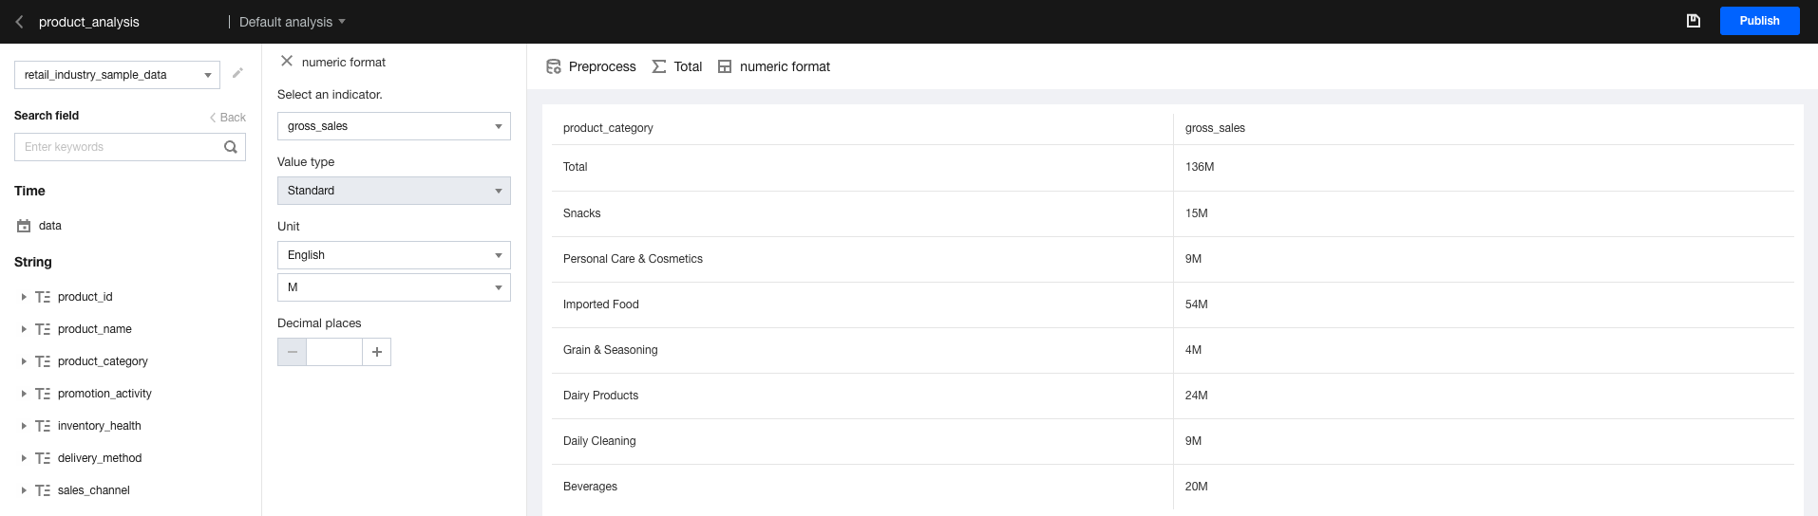Click the Back link beside Search field
1818x516 pixels.
click(228, 118)
